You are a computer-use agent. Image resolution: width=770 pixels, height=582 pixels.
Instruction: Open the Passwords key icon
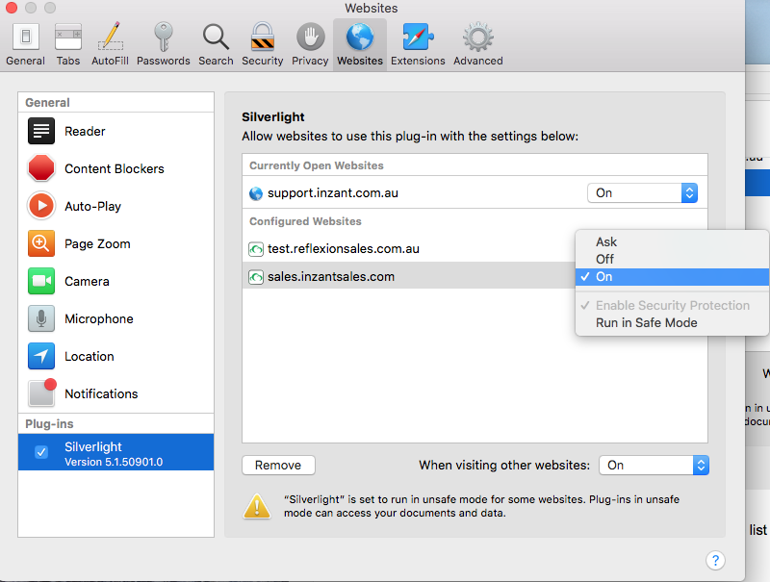coord(163,37)
